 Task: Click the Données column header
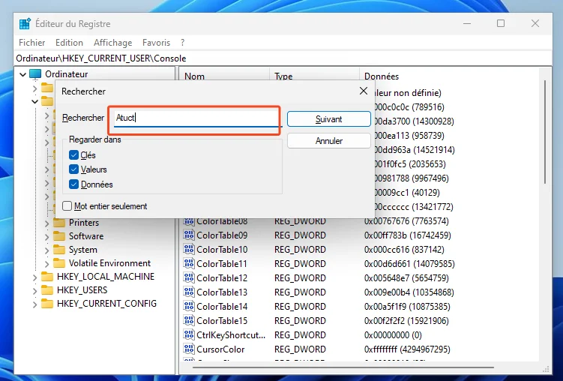pyautogui.click(x=449, y=76)
